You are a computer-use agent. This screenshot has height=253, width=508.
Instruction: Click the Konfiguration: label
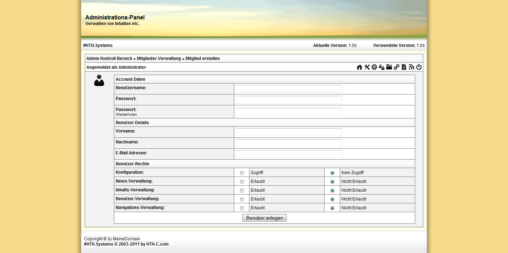tap(130, 172)
